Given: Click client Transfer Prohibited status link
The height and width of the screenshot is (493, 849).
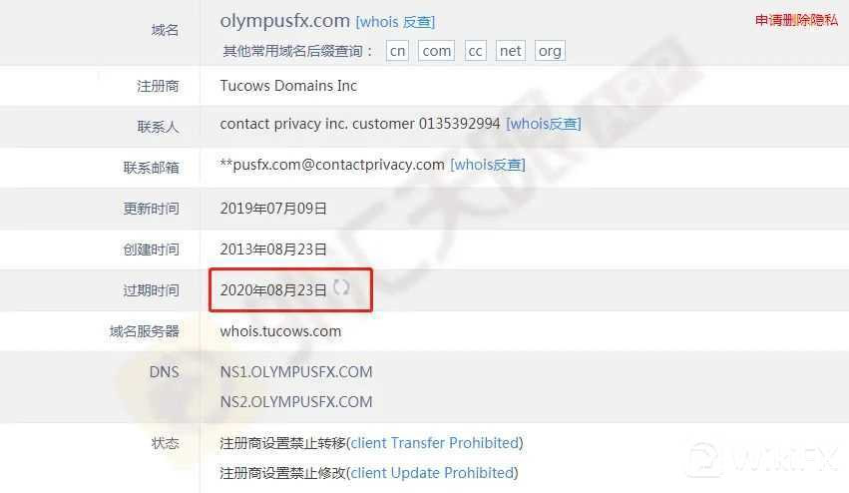Looking at the screenshot, I should click(435, 443).
